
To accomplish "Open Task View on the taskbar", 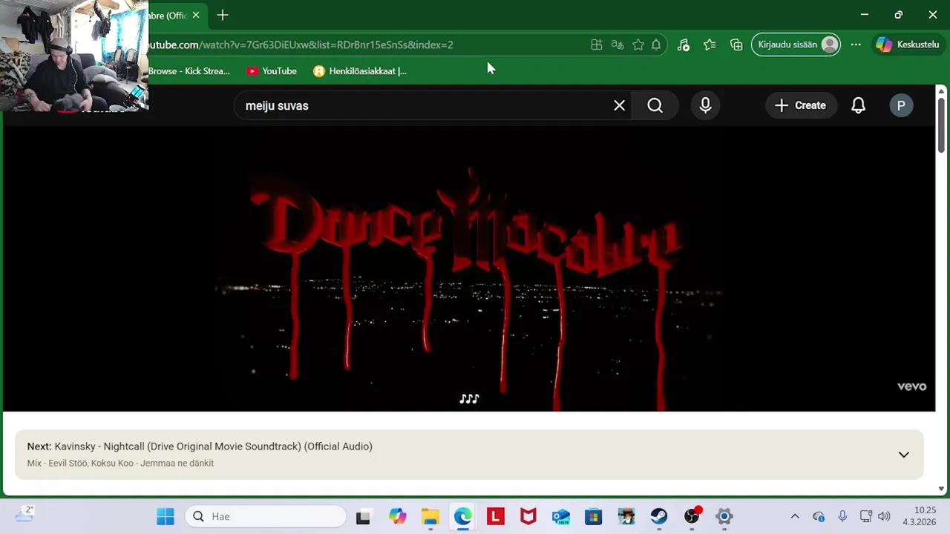I will point(363,516).
